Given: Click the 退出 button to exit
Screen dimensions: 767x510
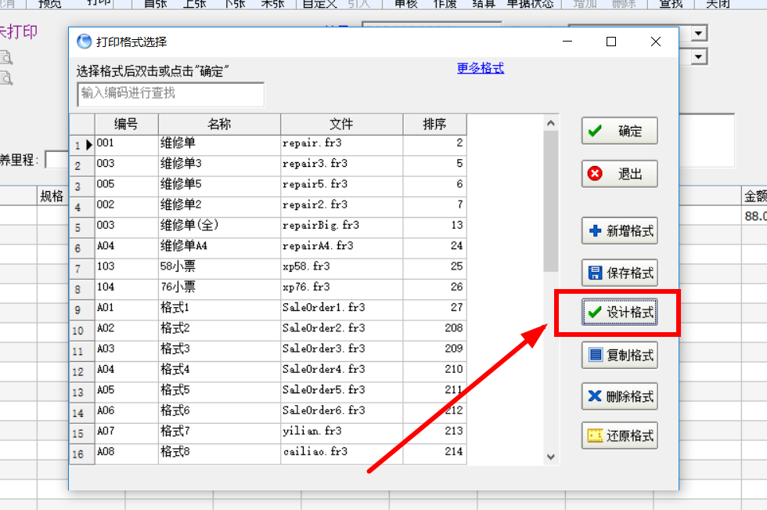Looking at the screenshot, I should 619,174.
